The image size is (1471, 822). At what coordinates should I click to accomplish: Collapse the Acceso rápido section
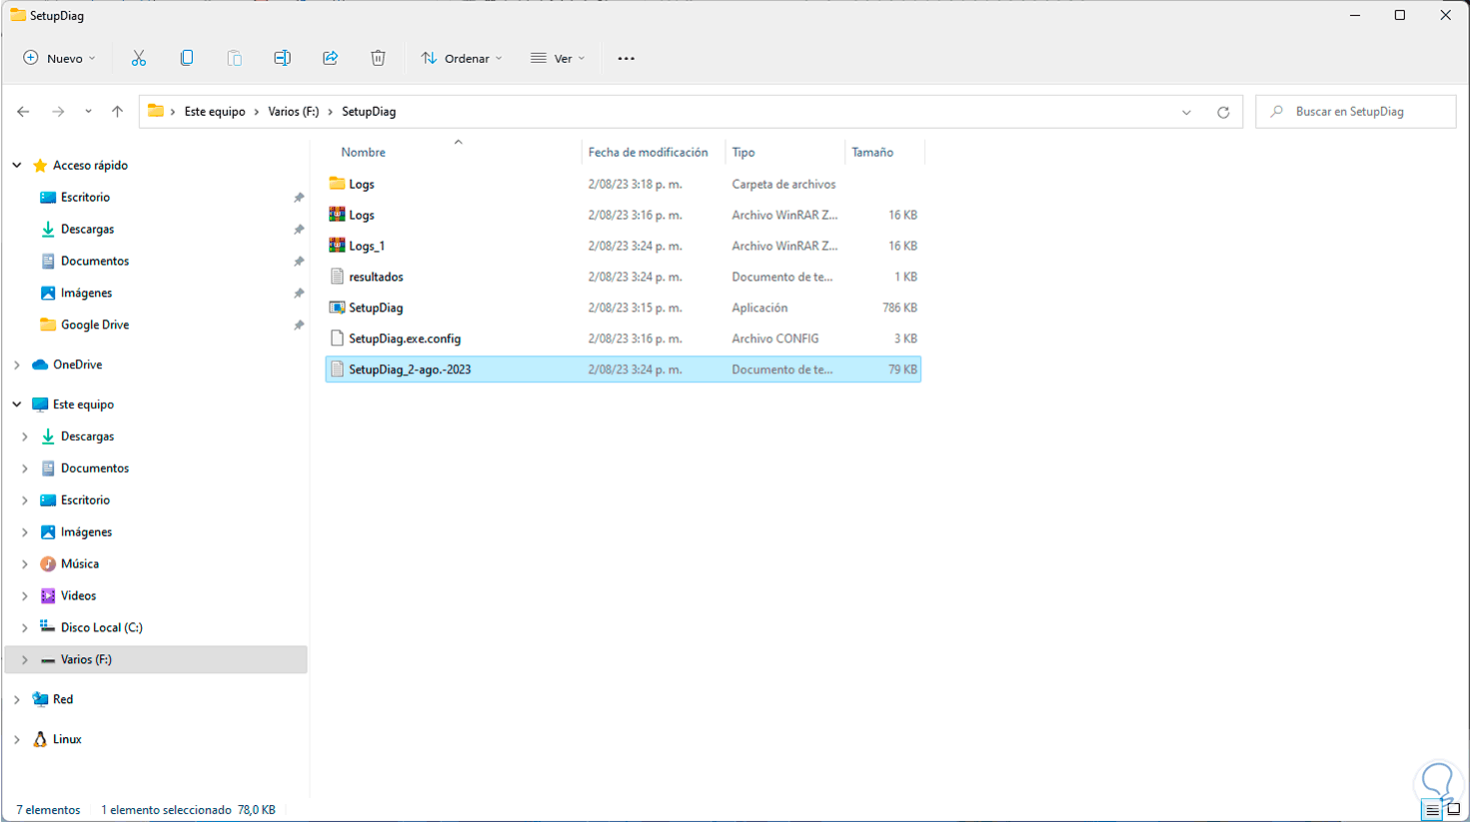17,165
